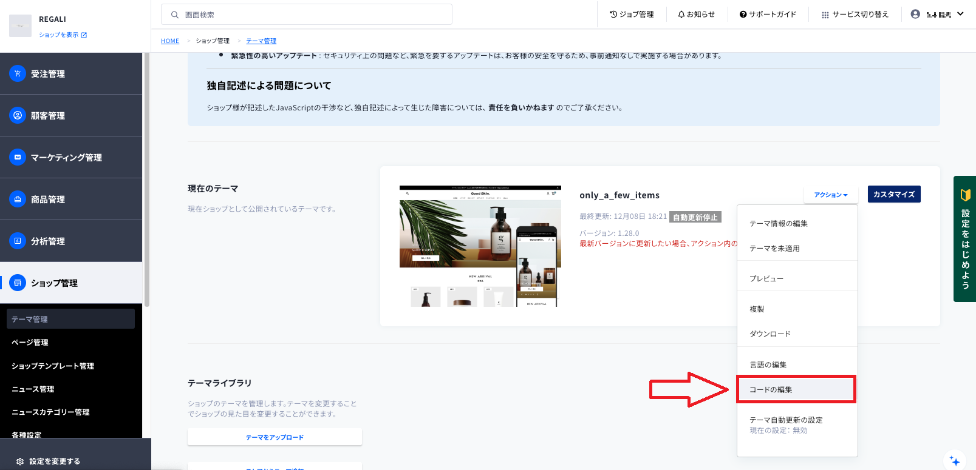The image size is (976, 470).
Task: Click the sidebar vertical scrollbar
Action: [146, 180]
